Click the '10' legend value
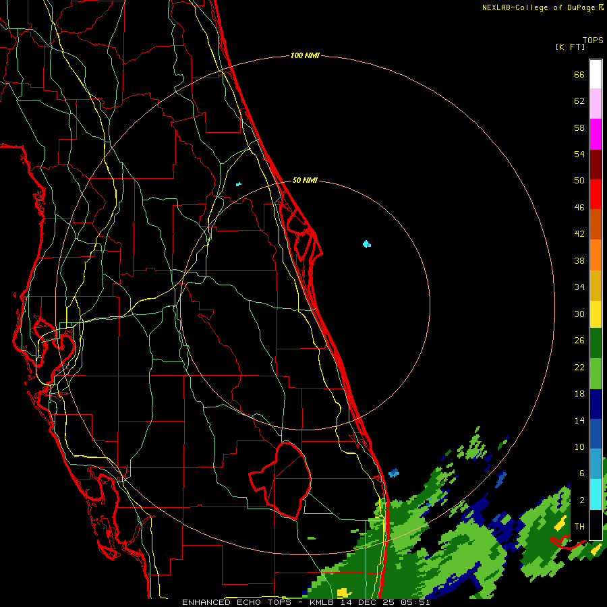This screenshot has width=607, height=607. 579,447
